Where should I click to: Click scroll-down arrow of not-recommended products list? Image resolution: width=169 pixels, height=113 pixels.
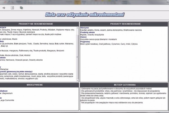(77, 81)
